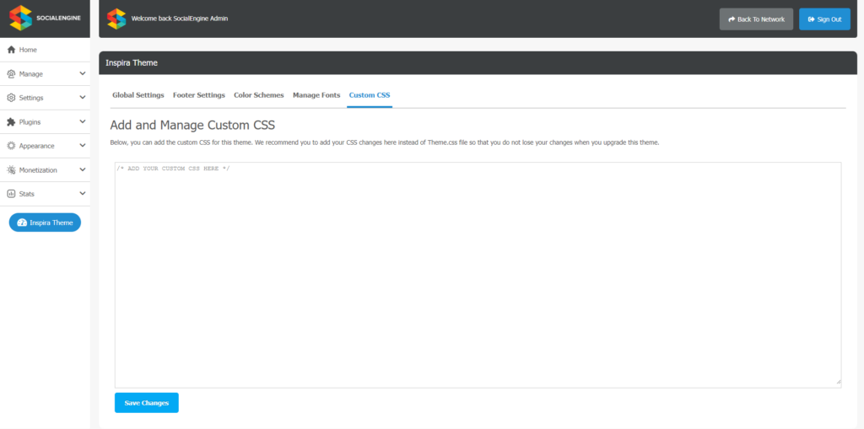Click the Home house icon in the sidebar
The height and width of the screenshot is (429, 864).
coord(10,50)
